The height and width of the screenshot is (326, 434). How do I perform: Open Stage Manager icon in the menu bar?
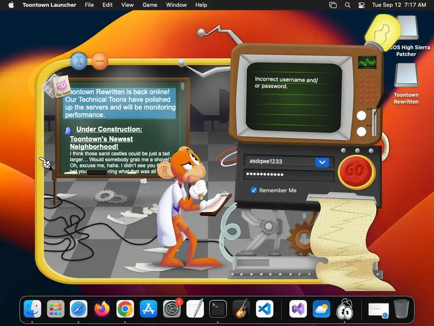coord(333,5)
